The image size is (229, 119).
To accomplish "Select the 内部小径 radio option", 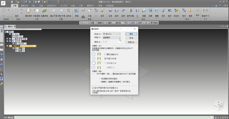I will coord(105,58).
